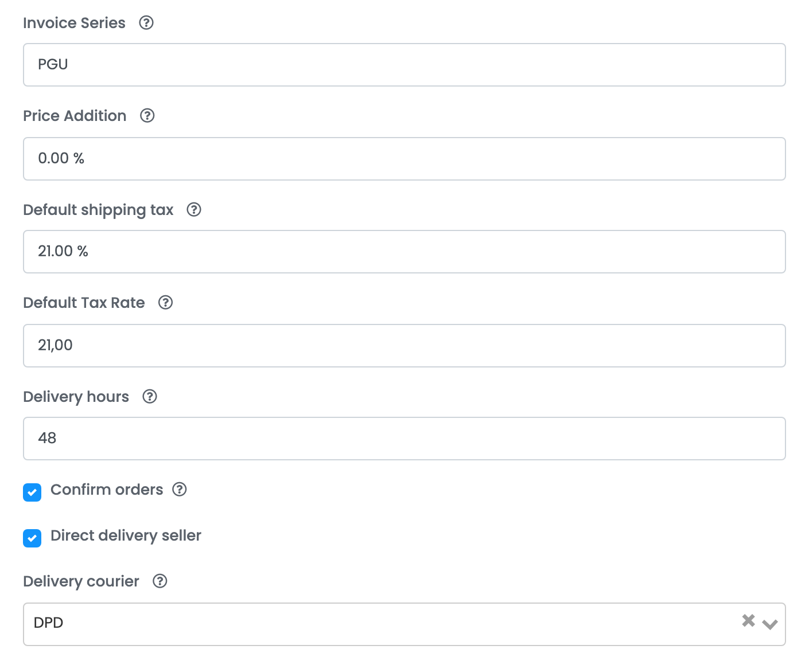Viewport: 809px width, 665px height.
Task: Select the Default Tax Rate field with 21,00
Action: (404, 346)
